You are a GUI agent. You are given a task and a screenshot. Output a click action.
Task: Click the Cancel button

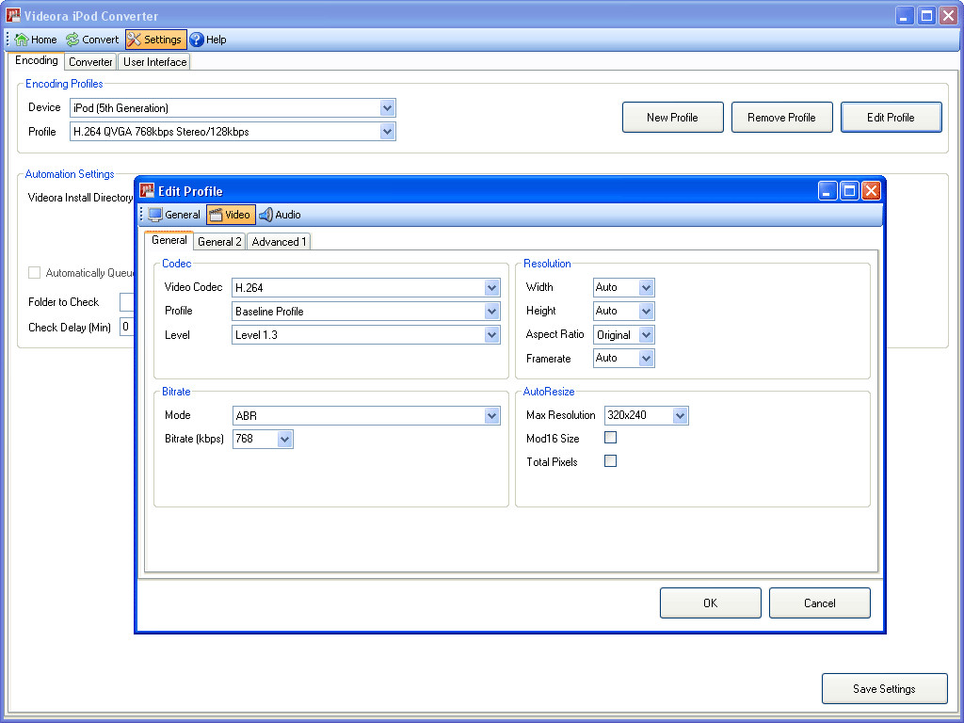tap(820, 603)
